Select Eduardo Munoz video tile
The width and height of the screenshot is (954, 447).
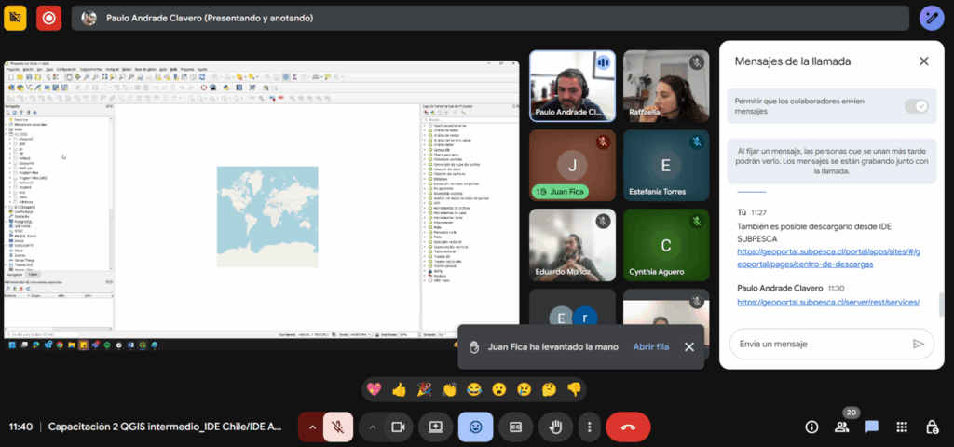click(x=573, y=245)
